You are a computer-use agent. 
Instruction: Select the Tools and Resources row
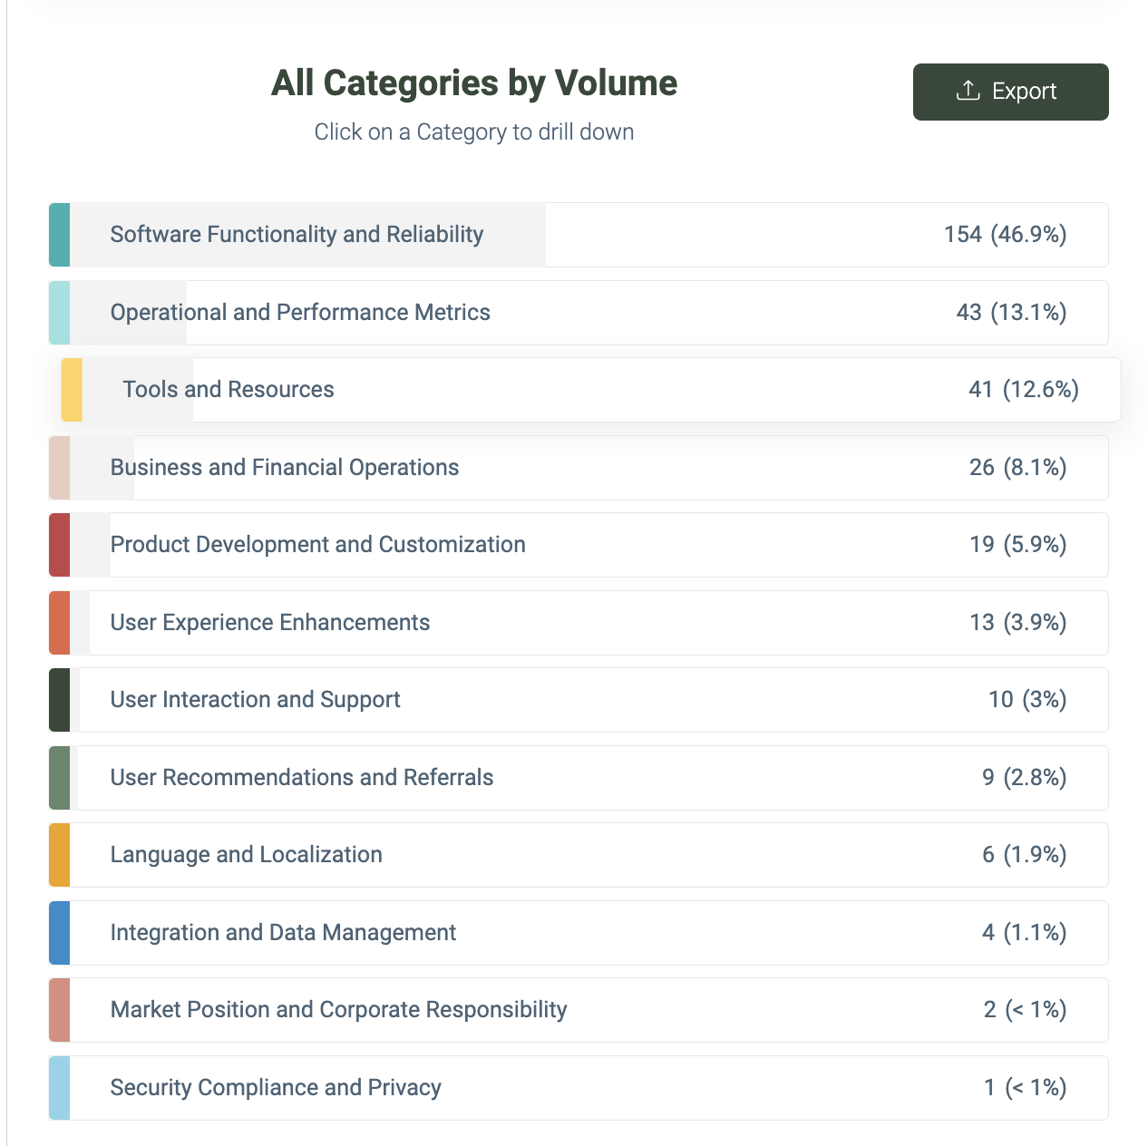pos(591,390)
